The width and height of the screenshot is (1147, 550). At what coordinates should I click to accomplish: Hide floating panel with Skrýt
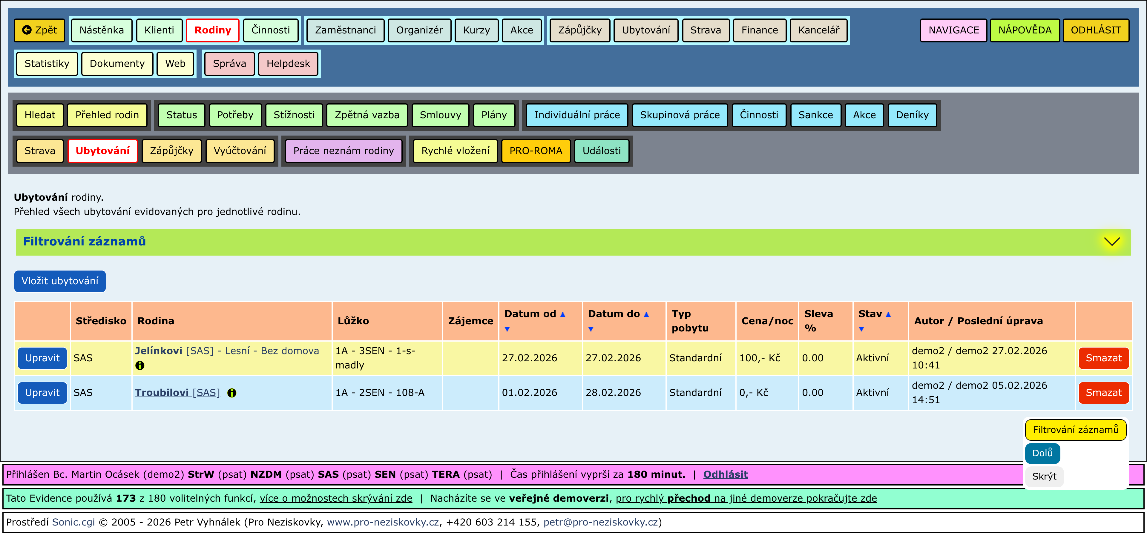1044,476
